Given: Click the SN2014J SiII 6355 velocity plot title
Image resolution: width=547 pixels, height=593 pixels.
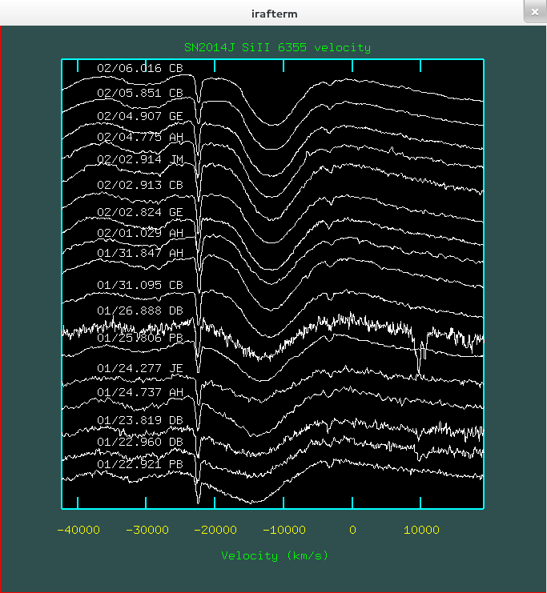Looking at the screenshot, I should click(x=277, y=48).
